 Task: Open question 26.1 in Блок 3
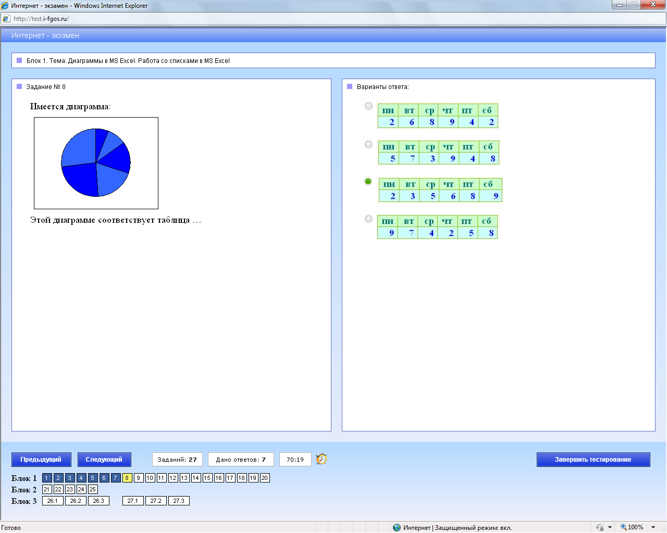pos(53,501)
